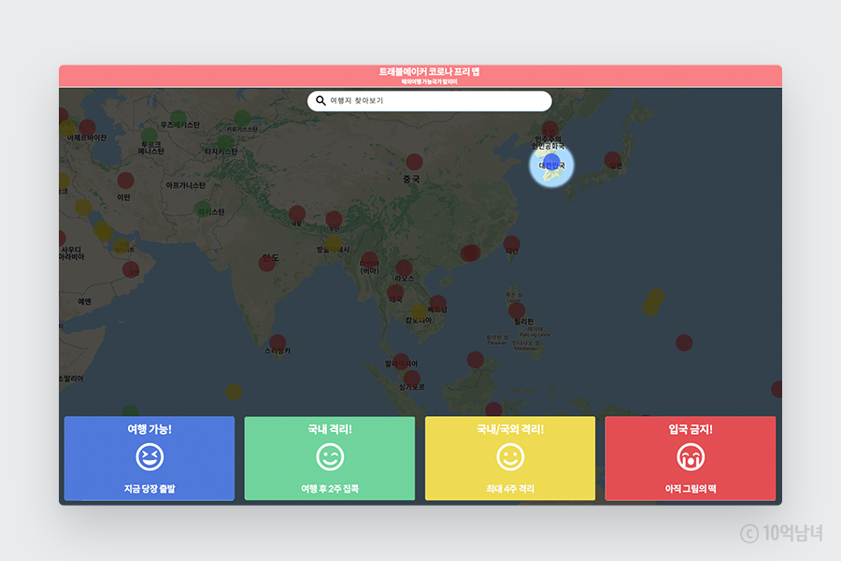841x561 pixels.
Task: Focus the 여행지 찾아보기 search field
Action: pyautogui.click(x=429, y=101)
